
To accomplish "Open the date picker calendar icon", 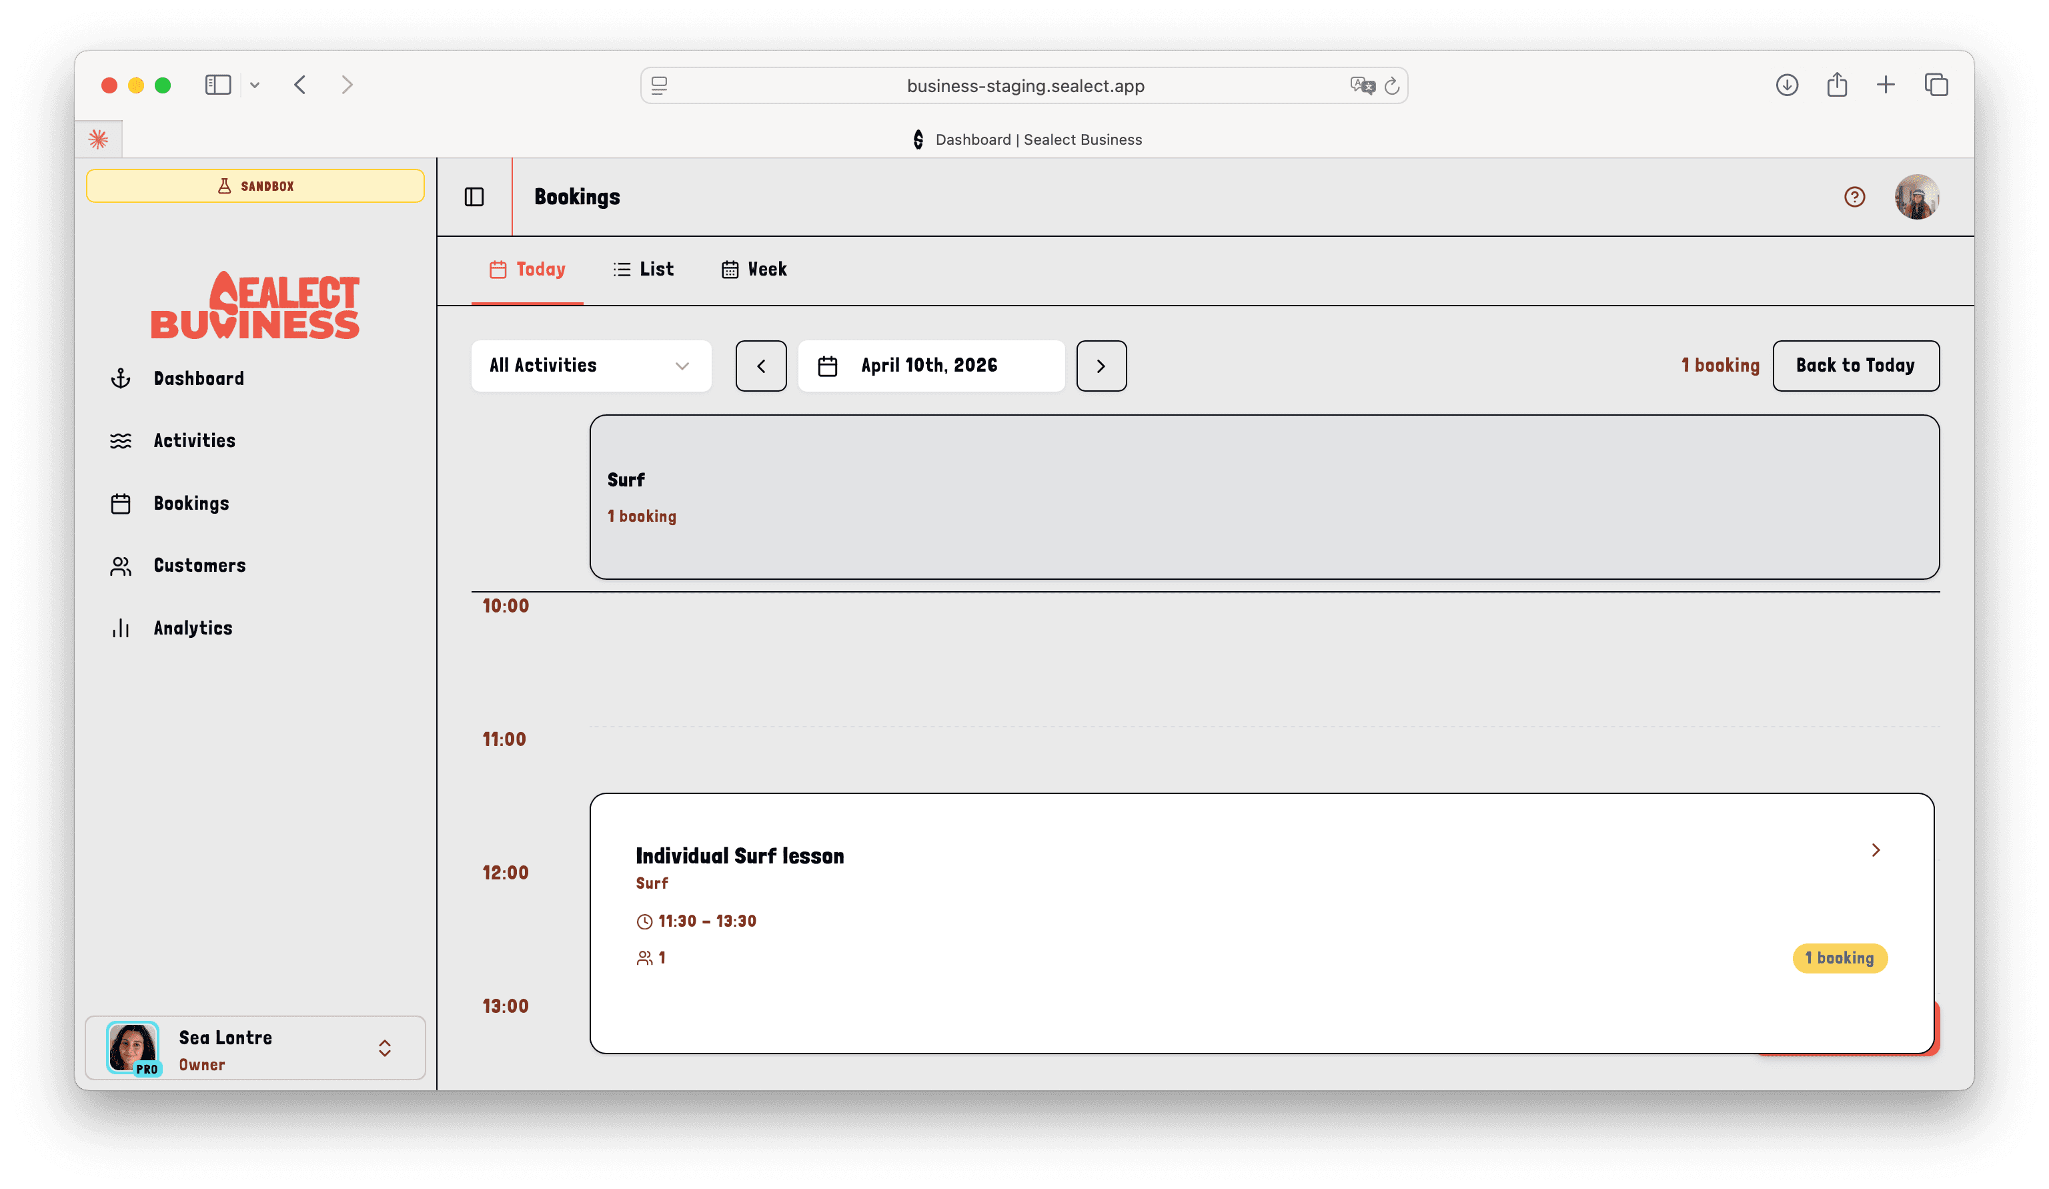I will (x=828, y=366).
